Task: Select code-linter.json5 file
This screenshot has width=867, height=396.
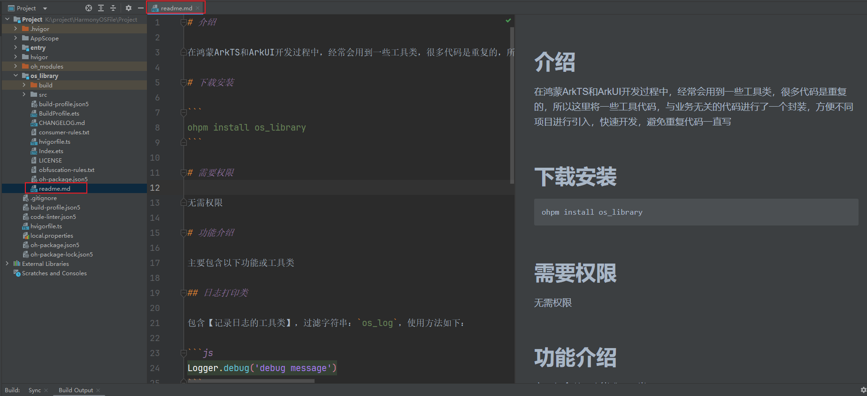Action: pyautogui.click(x=53, y=217)
